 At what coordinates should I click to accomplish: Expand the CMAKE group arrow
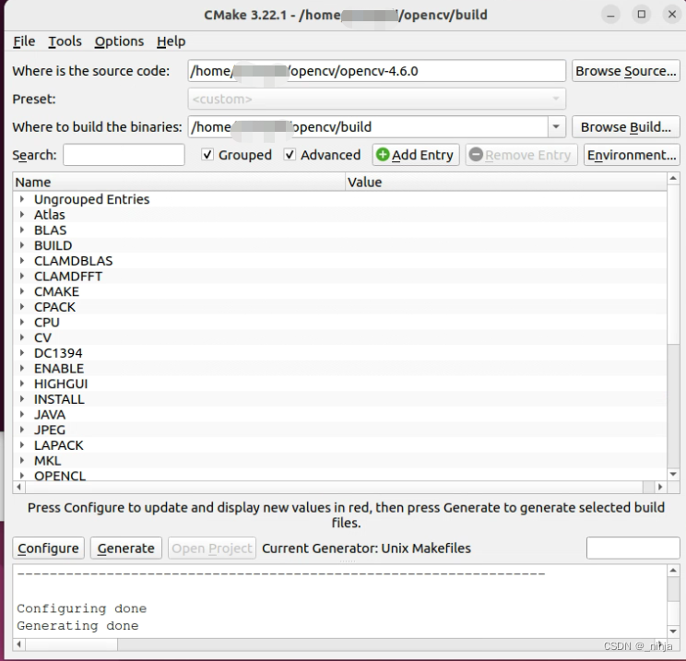tap(21, 291)
